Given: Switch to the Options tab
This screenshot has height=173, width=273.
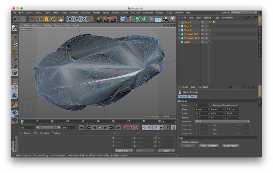Looking at the screenshot, I should [x=182, y=96].
